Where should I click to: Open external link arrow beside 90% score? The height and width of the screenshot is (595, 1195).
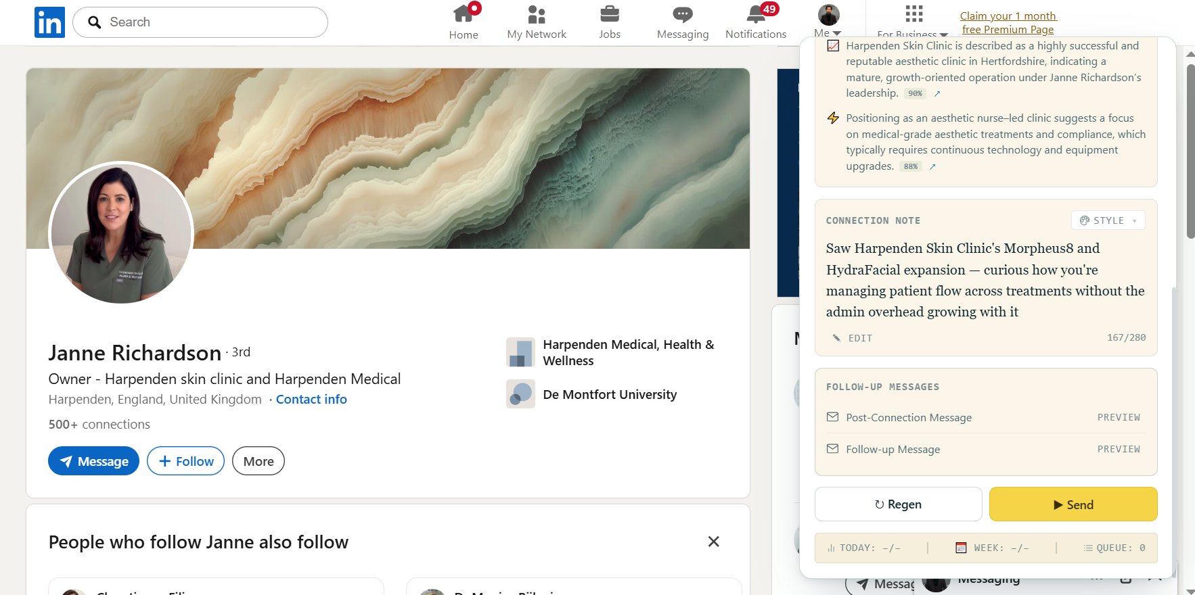[937, 94]
